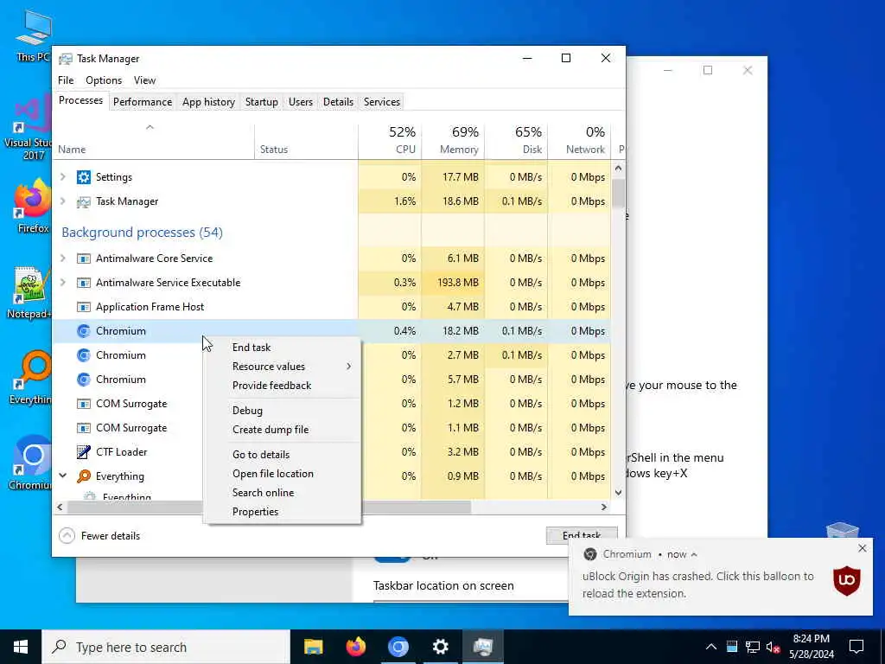Collapse to Fewer details
This screenshot has width=885, height=664.
[x=99, y=536]
